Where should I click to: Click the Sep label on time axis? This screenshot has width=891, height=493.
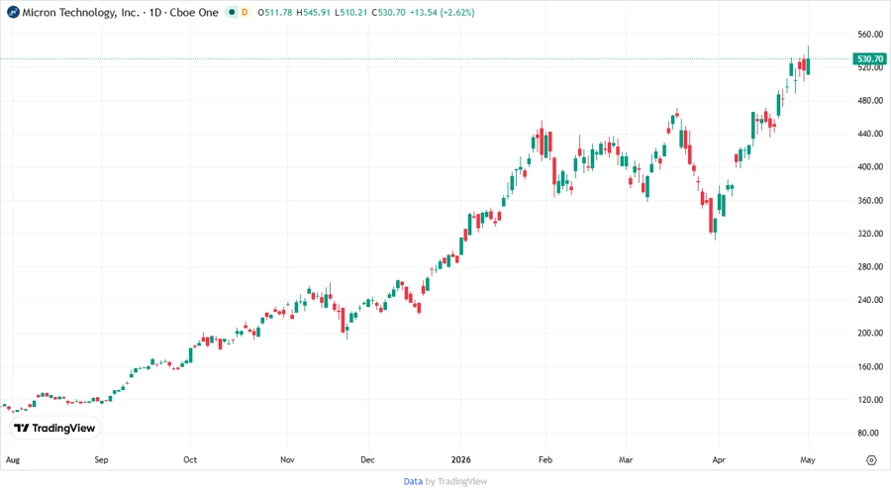click(x=101, y=459)
